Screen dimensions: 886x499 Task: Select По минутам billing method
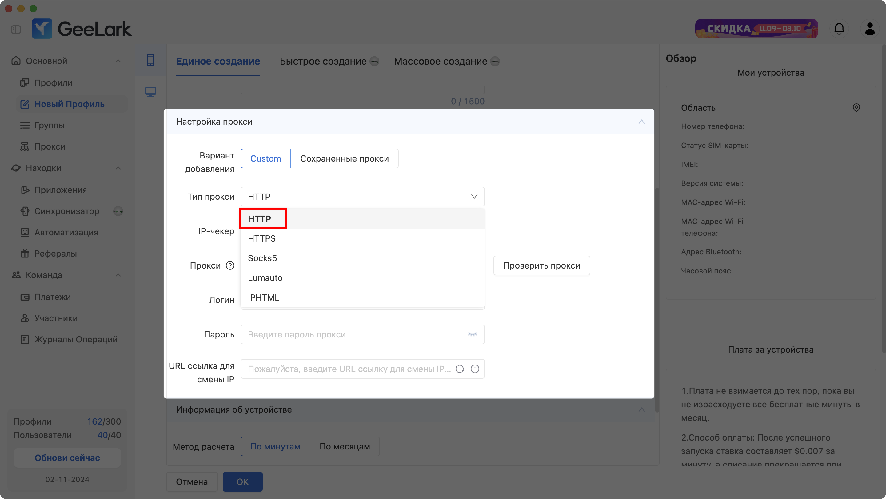pos(275,446)
